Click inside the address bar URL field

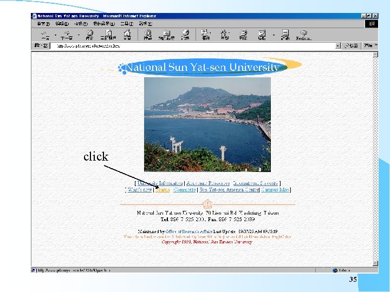(193, 46)
